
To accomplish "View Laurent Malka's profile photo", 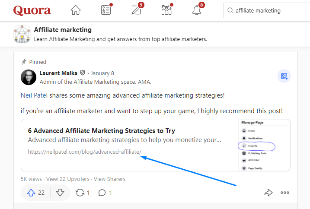I will point(29,77).
